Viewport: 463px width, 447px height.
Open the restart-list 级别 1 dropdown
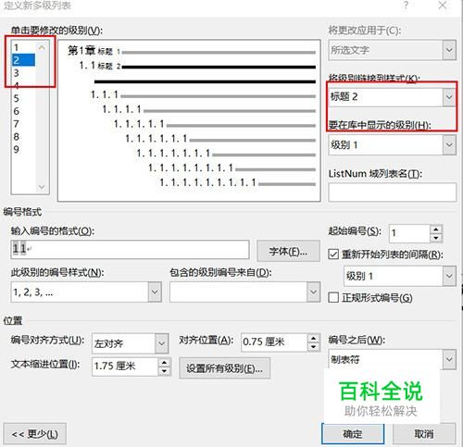[x=400, y=276]
